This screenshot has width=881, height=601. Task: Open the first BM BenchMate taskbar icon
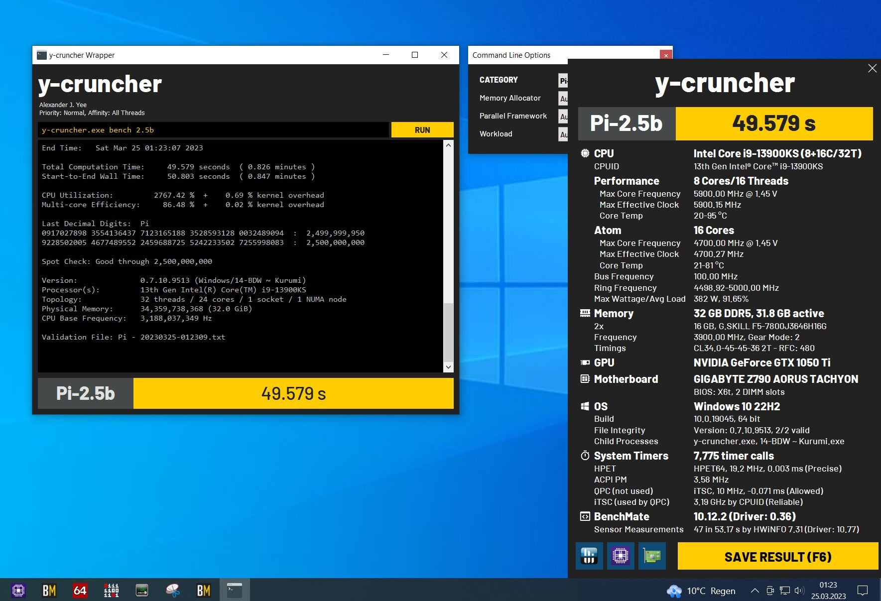[x=49, y=591]
